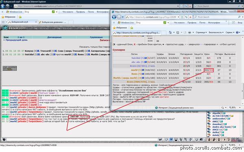This screenshot has width=244, height=152.
Task: Click the chat send arrow button
Action: click(160, 139)
